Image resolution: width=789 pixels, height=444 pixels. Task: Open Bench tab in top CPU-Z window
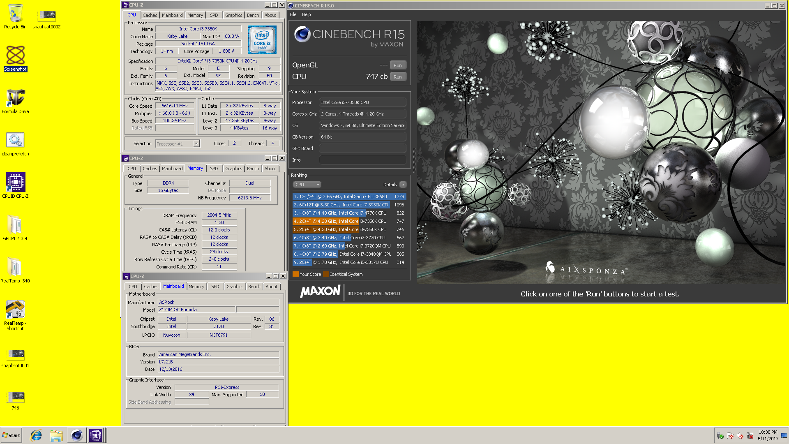[x=253, y=15]
